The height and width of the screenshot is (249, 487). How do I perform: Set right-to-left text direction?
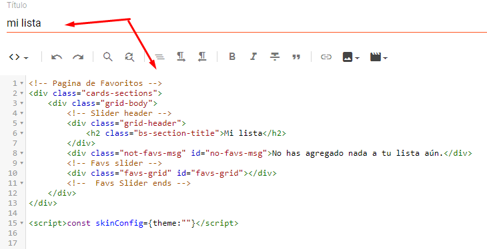click(202, 57)
